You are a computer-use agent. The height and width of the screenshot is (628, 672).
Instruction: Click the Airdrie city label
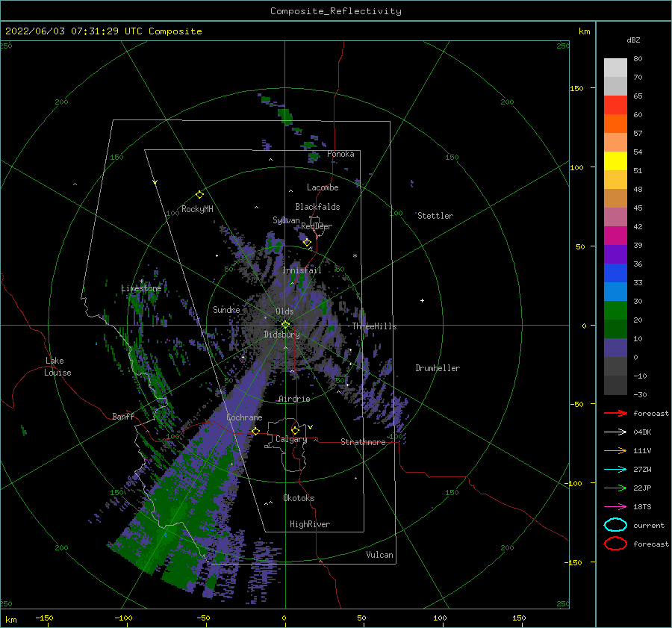click(294, 399)
